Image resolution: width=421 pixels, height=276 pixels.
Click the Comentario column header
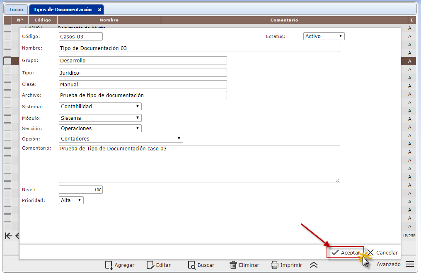284,20
